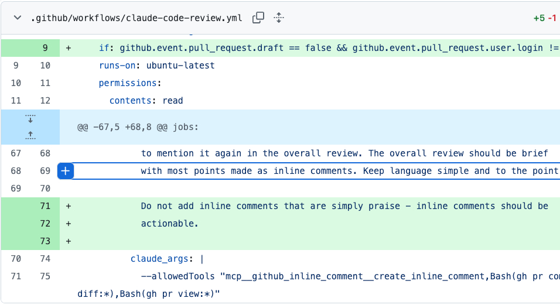The width and height of the screenshot is (560, 308).
Task: Select new line number 71
Action: click(45, 206)
